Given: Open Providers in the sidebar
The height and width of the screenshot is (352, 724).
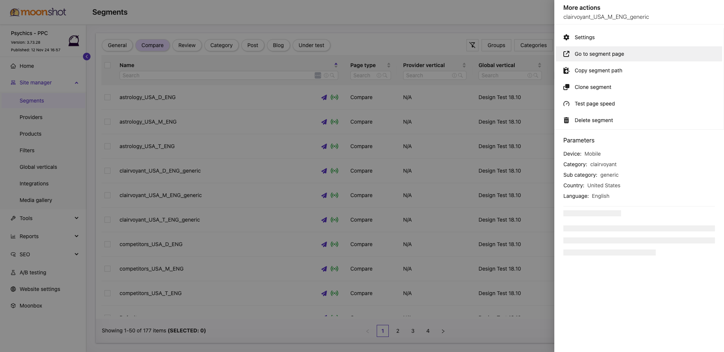Looking at the screenshot, I should click(31, 117).
